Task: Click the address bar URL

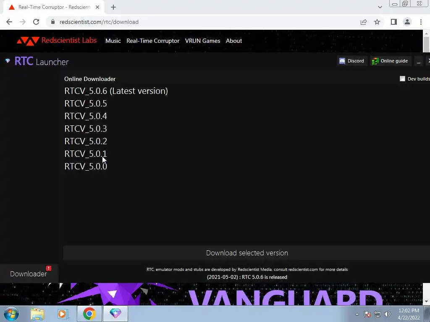Action: click(99, 22)
